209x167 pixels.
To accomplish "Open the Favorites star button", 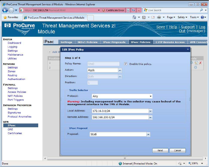I will pos(11,17).
